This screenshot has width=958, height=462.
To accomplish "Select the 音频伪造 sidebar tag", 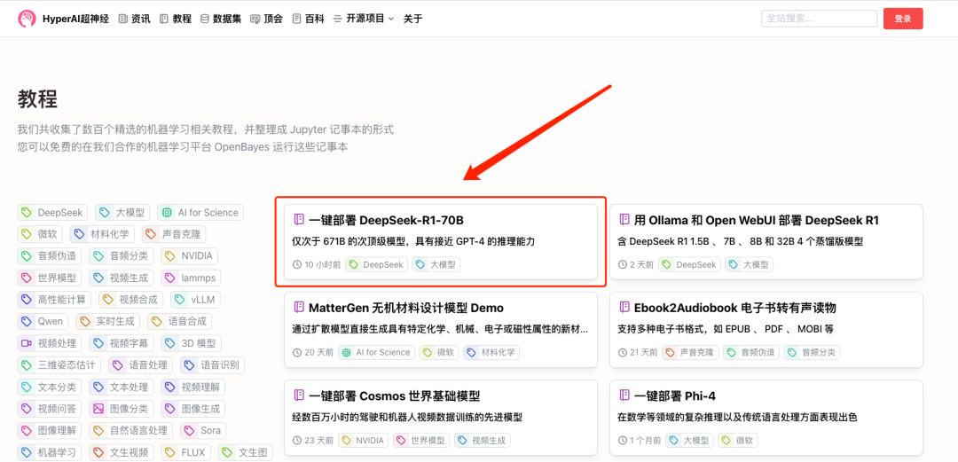I will [50, 256].
